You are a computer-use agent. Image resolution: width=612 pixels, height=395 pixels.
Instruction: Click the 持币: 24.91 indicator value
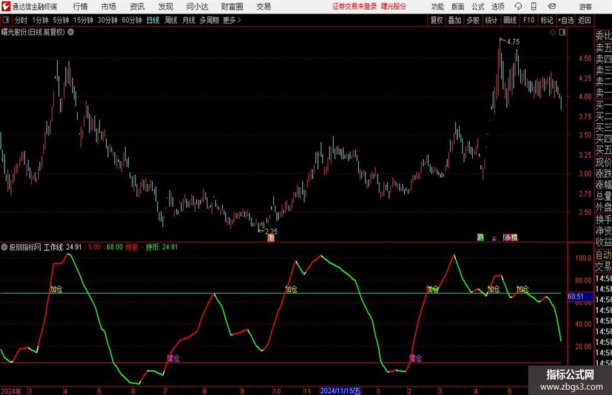[x=162, y=247]
